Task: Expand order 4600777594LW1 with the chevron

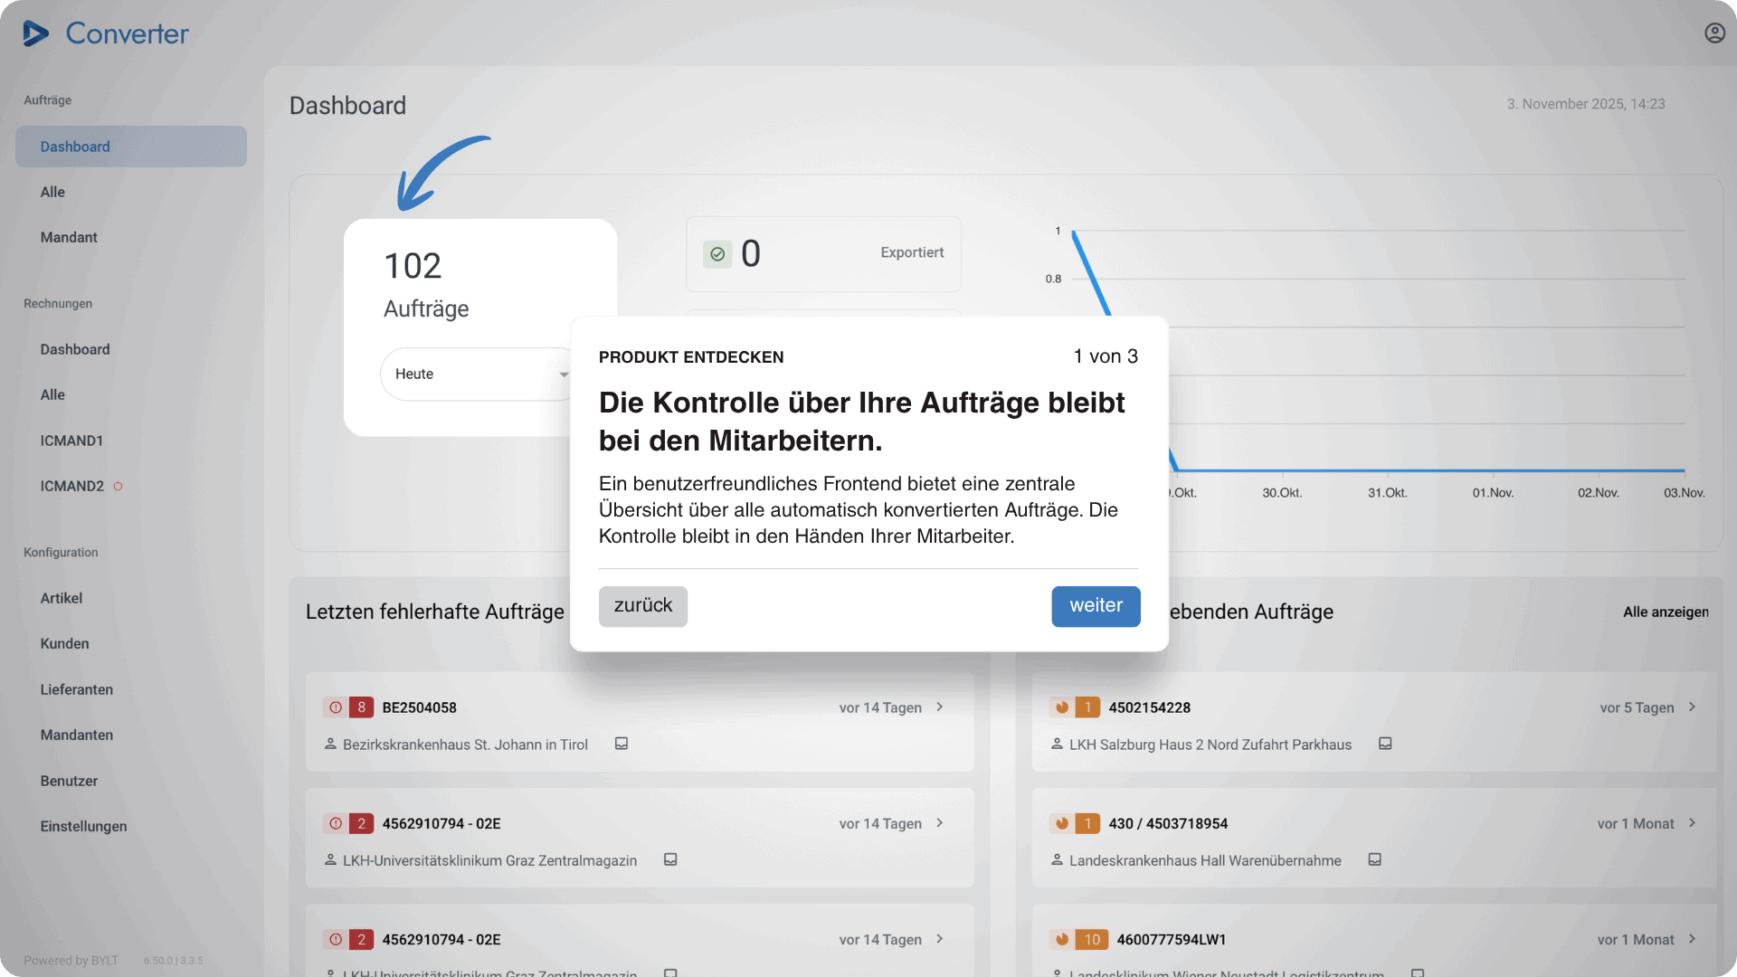Action: point(1692,938)
